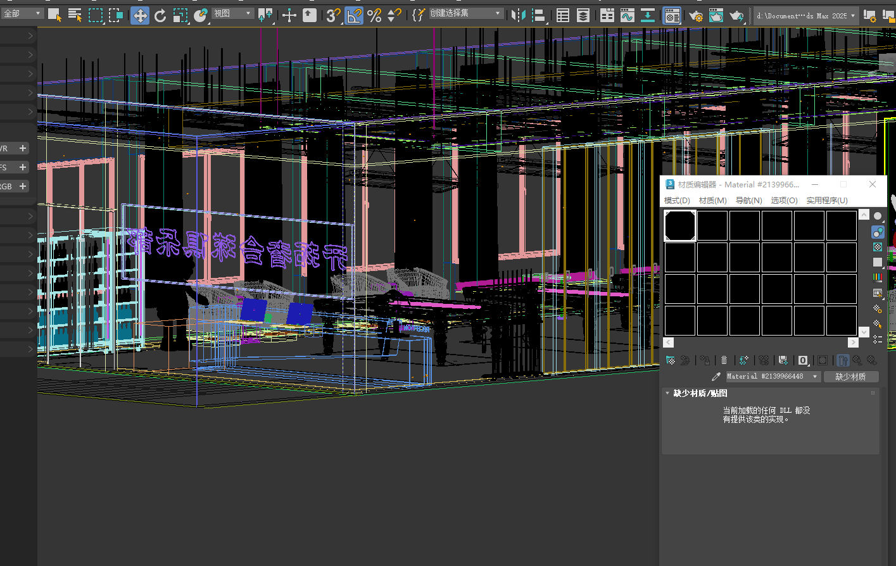
Task: Open 选项(O) menu in Material Editor
Action: tap(785, 200)
